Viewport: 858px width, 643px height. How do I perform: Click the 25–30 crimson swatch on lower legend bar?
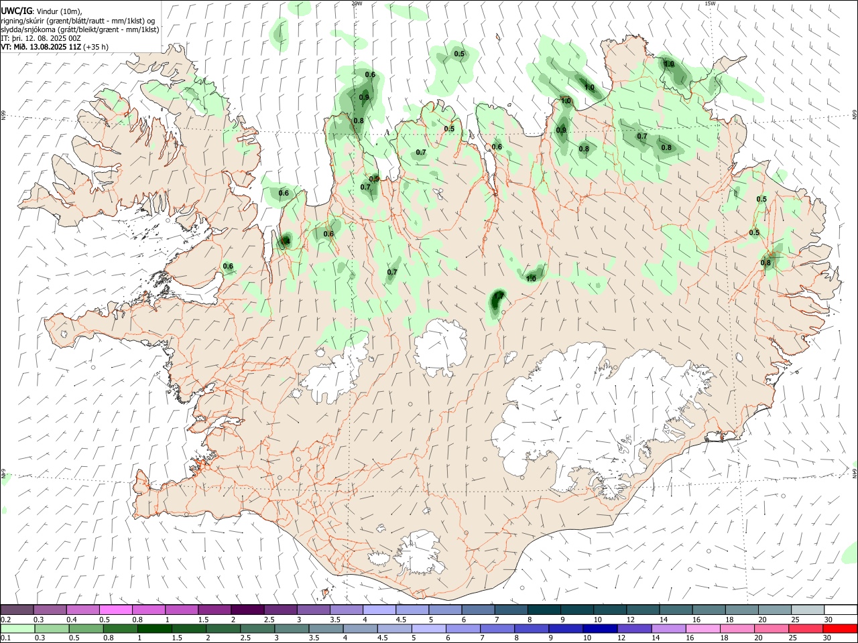pos(805,628)
